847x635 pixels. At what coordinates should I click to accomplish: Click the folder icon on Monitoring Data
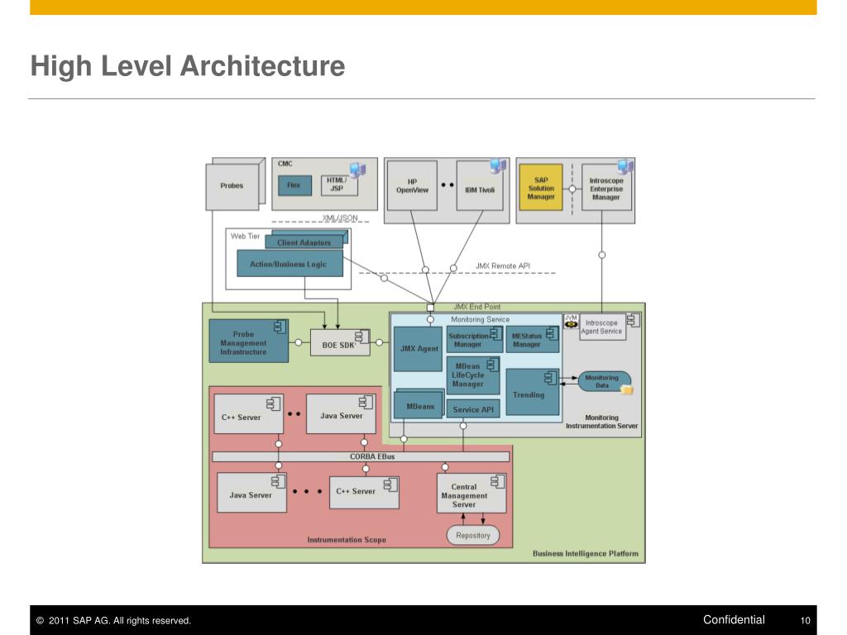[627, 389]
